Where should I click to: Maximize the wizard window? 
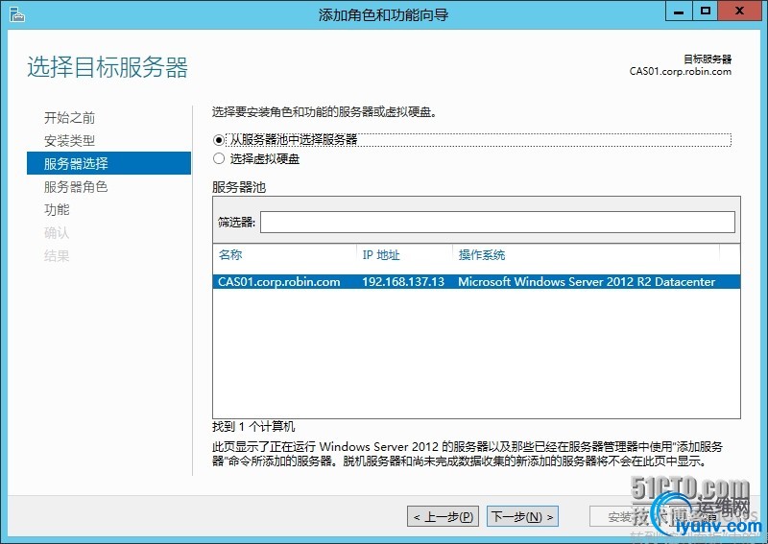[x=706, y=11]
